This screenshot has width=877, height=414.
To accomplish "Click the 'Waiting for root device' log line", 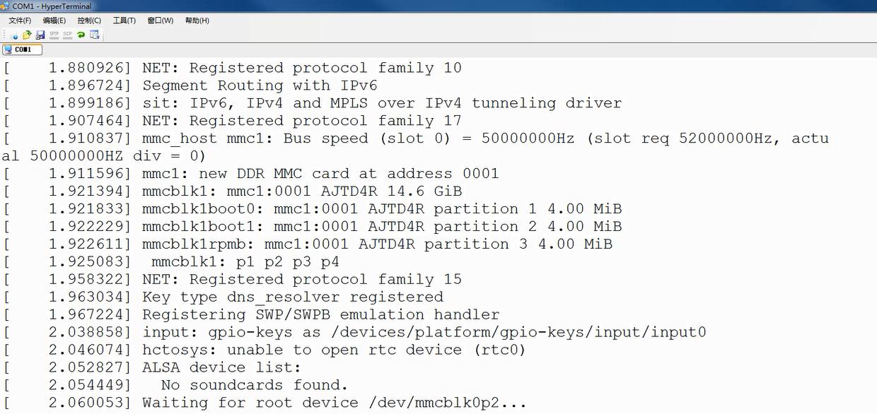I will pos(334,403).
